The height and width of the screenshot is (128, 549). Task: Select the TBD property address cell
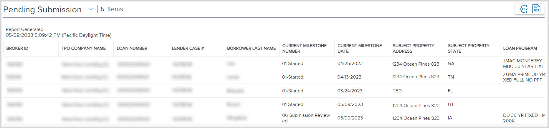(397, 91)
